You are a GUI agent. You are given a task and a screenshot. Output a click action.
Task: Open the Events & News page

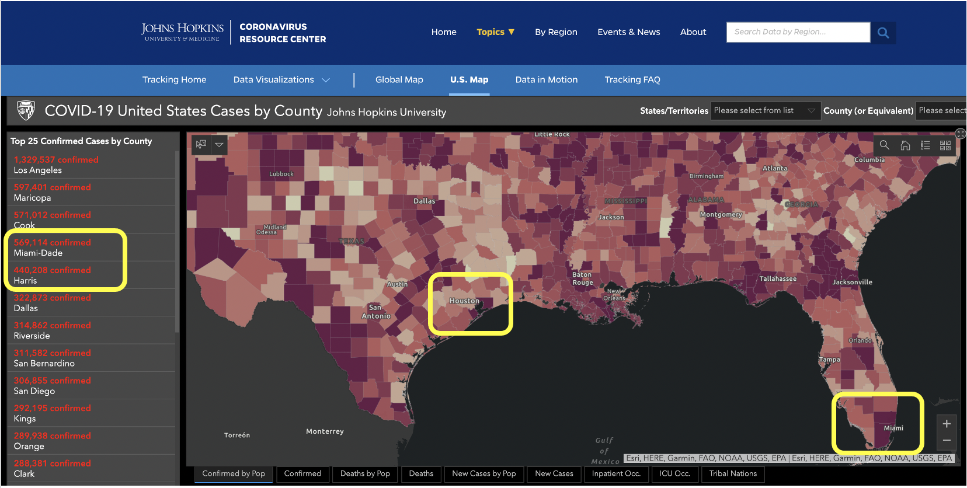(628, 32)
